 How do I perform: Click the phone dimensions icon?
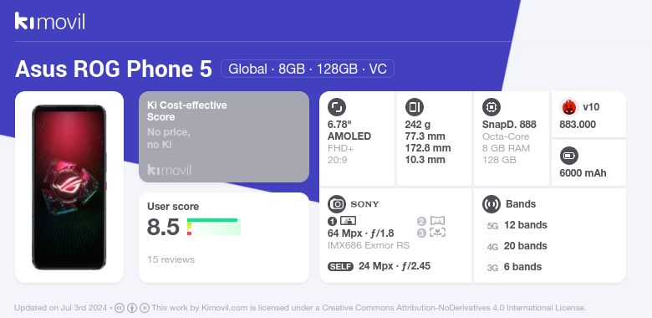(414, 107)
